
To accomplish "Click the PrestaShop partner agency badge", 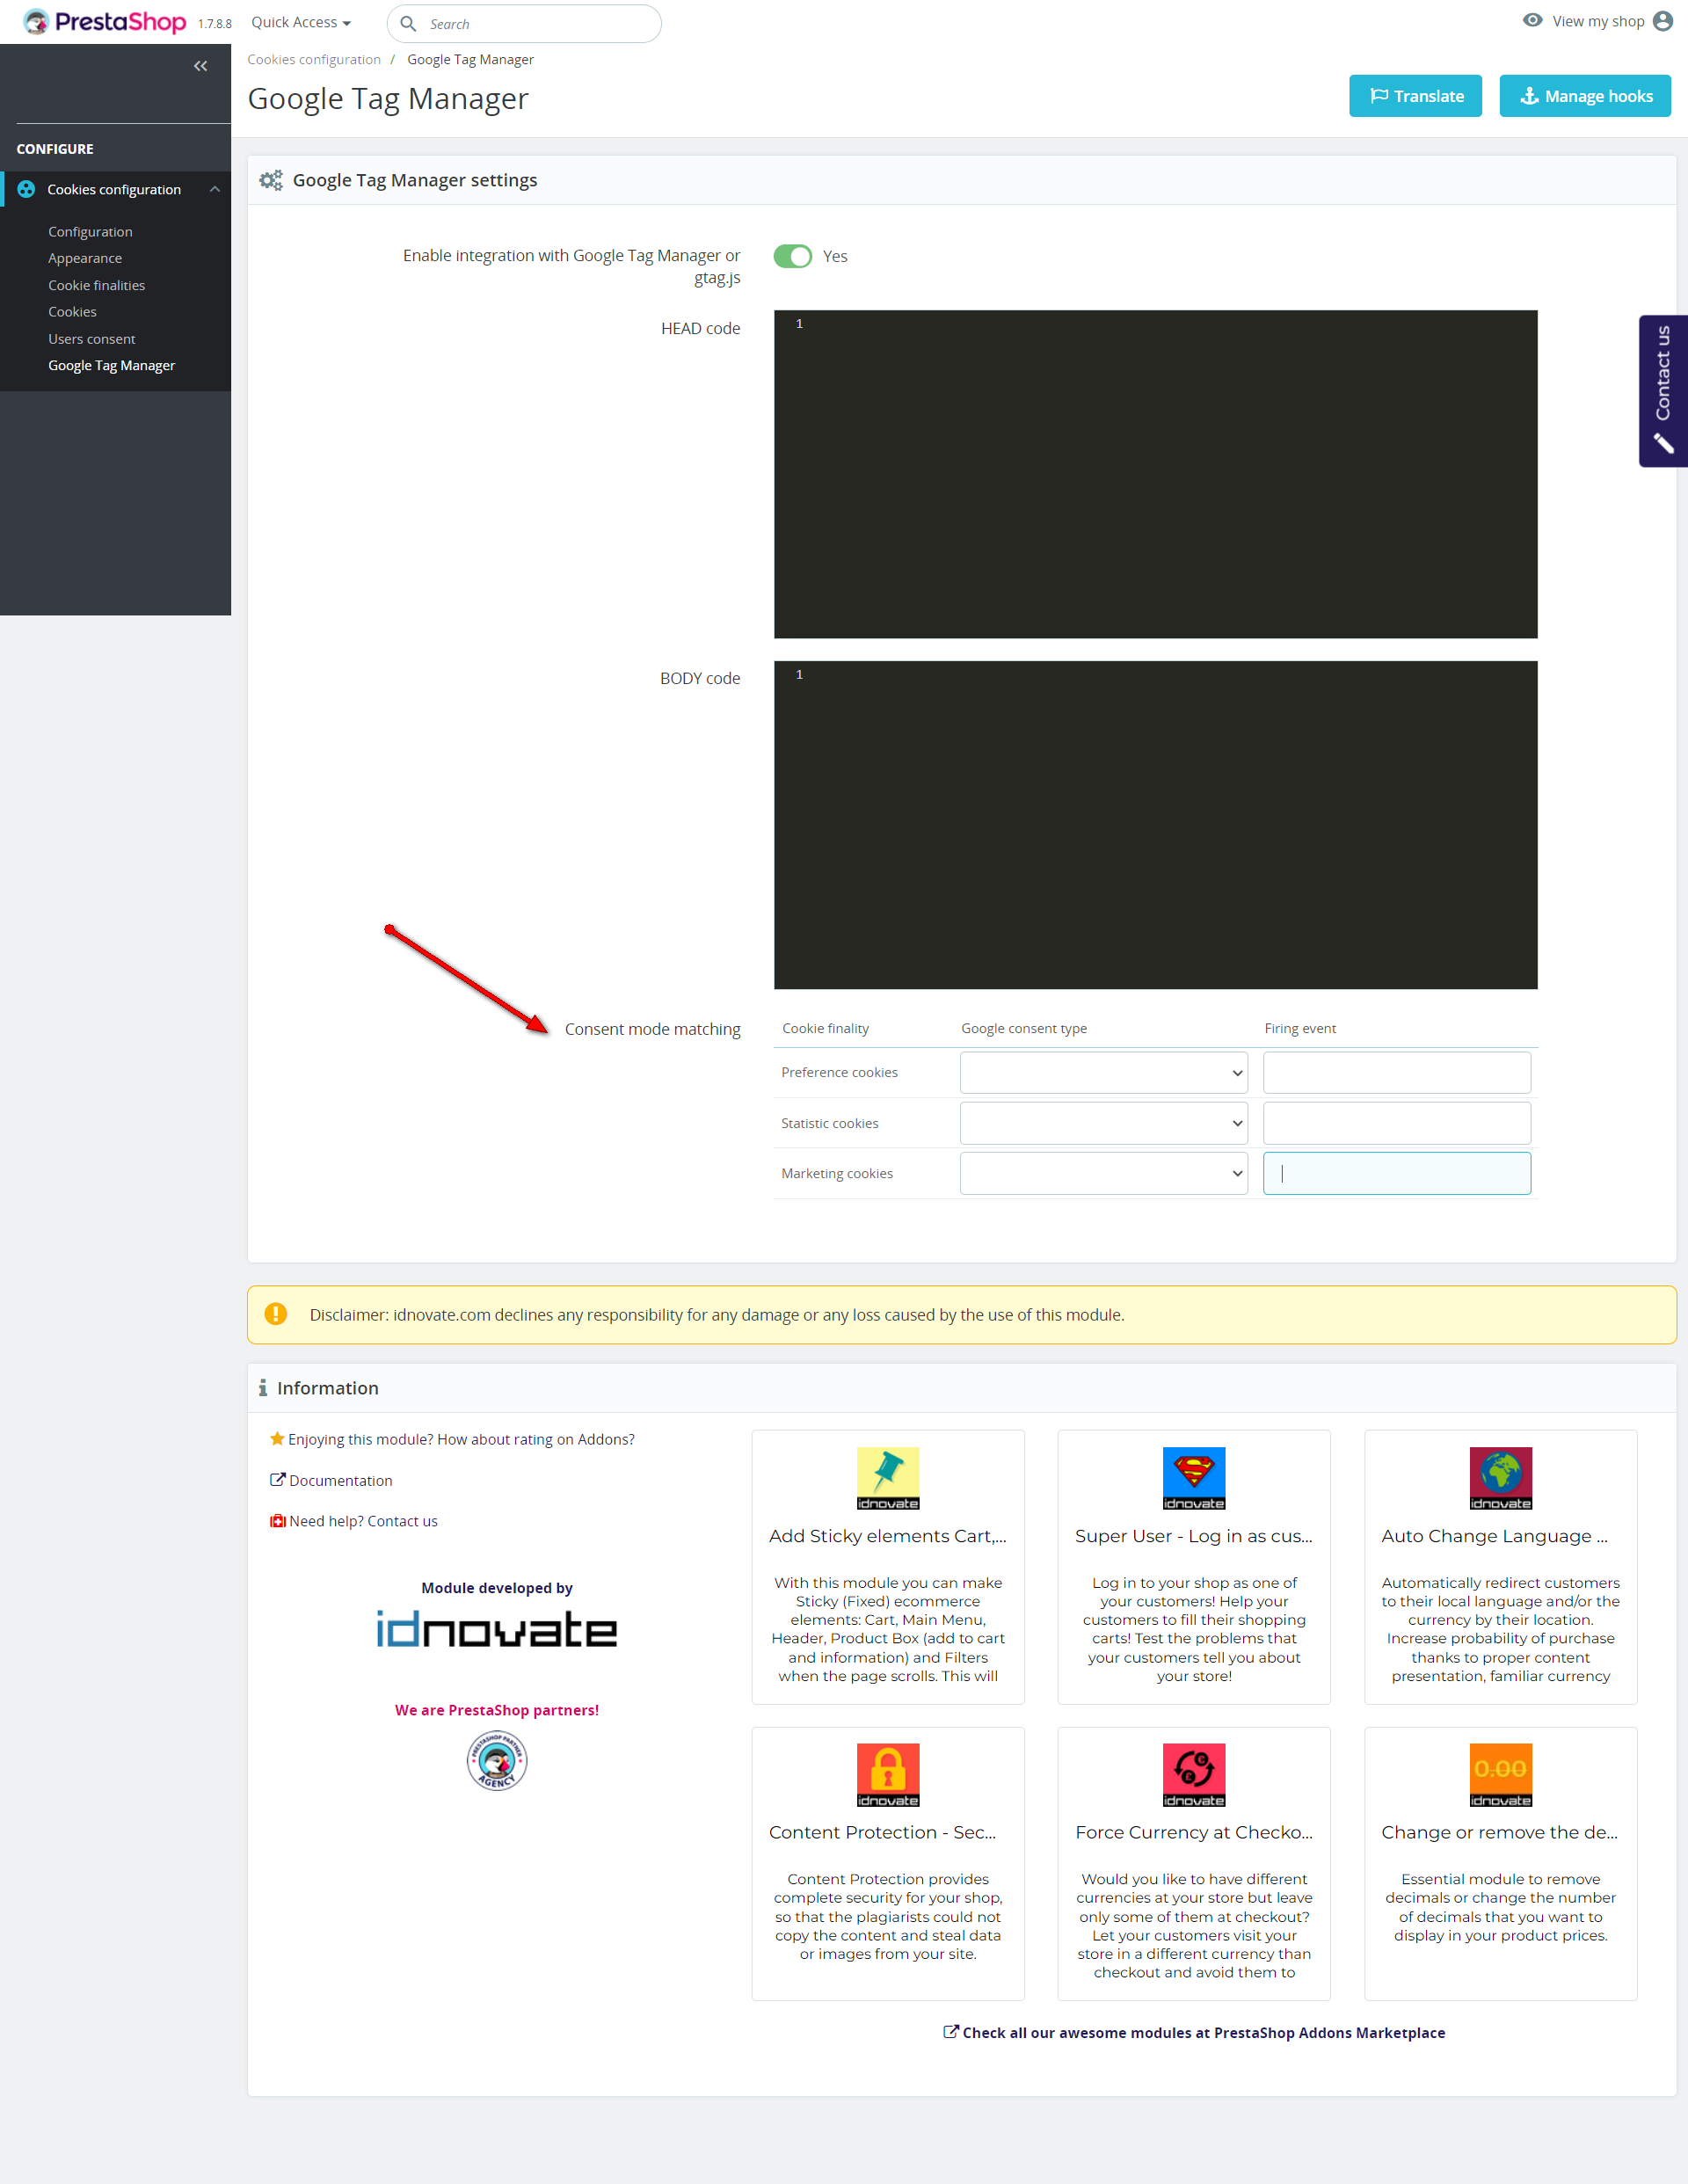I will (497, 1760).
